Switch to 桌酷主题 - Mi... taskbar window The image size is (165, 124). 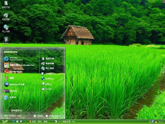[x=65, y=122]
